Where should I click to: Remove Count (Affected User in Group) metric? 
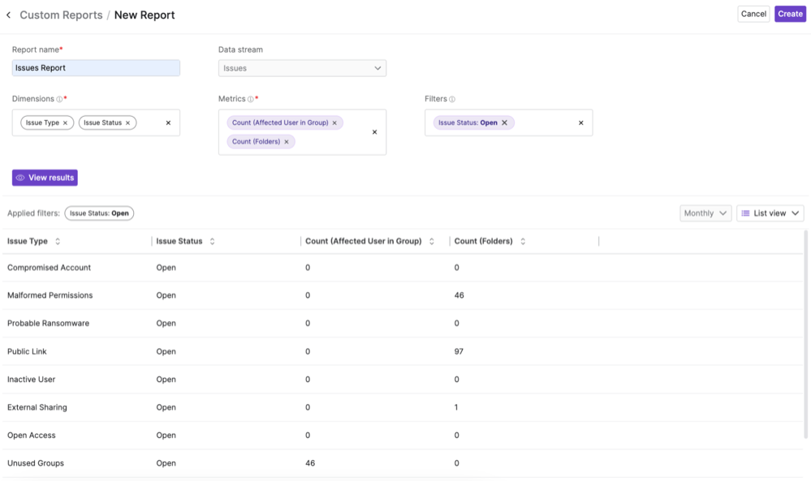pyautogui.click(x=334, y=123)
